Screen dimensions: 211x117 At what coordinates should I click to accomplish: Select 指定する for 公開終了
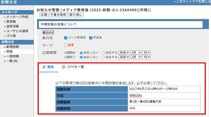click(103, 57)
